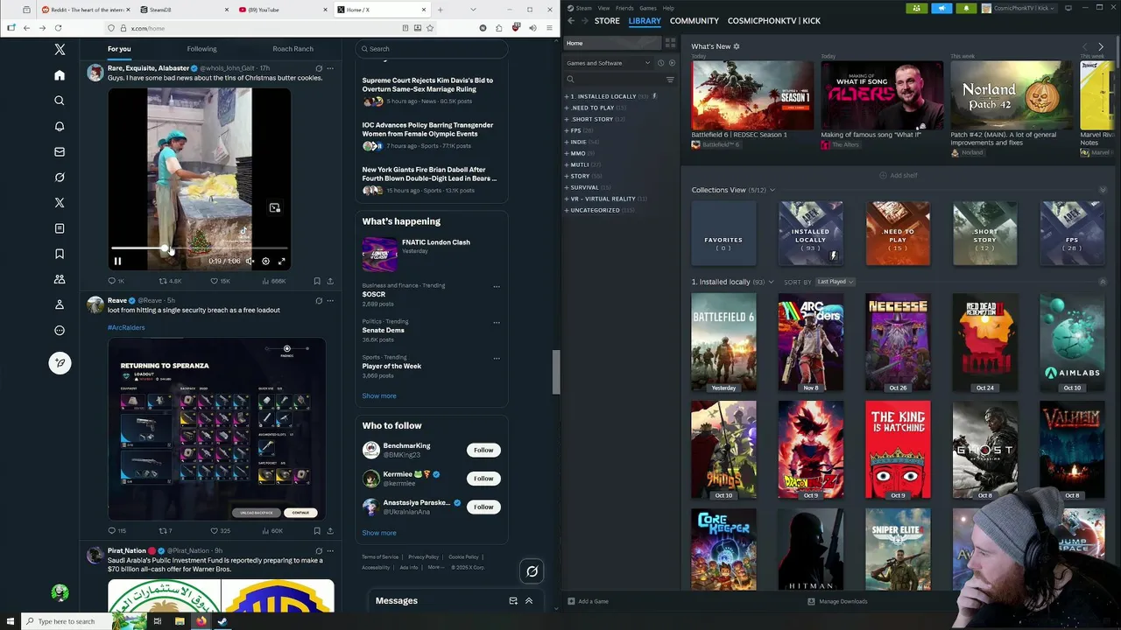Image resolution: width=1121 pixels, height=630 pixels.
Task: Open more options for $OSCR trend
Action: 497,286
